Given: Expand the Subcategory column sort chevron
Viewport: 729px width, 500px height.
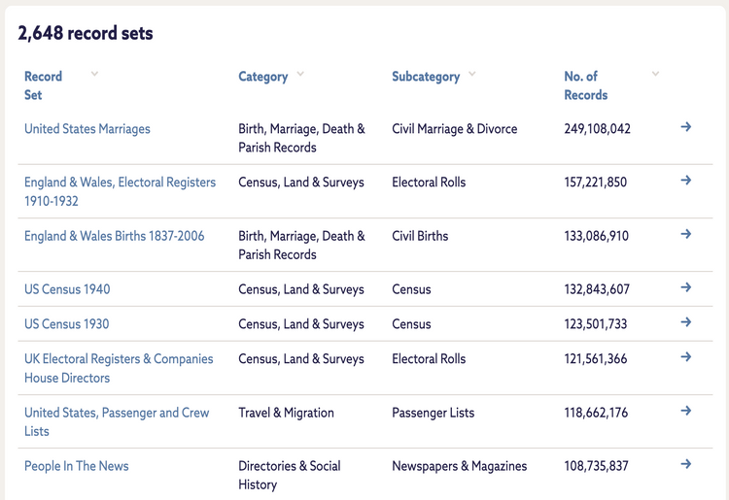Looking at the screenshot, I should (472, 74).
